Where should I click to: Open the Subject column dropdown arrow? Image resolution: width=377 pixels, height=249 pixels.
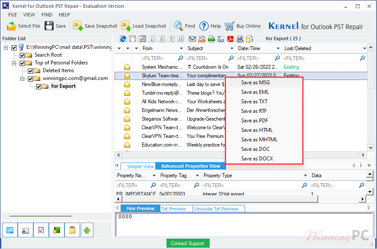tap(232, 48)
